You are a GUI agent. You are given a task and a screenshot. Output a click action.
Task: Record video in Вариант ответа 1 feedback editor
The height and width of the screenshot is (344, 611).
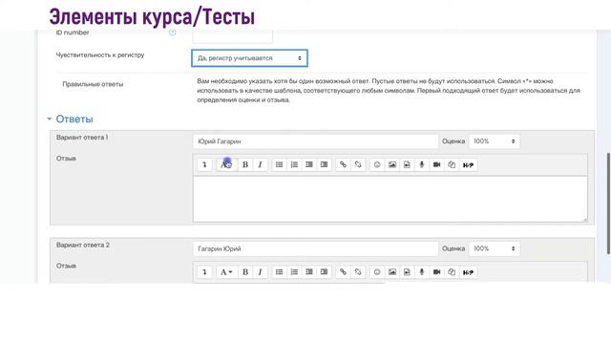(436, 164)
